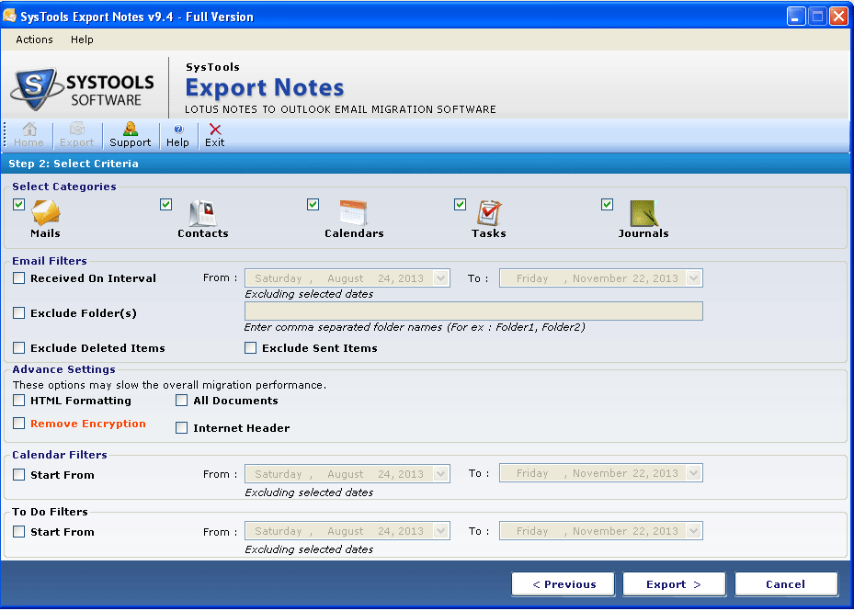Viewport: 854px width, 611px height.
Task: Open the Actions menu
Action: coord(34,40)
